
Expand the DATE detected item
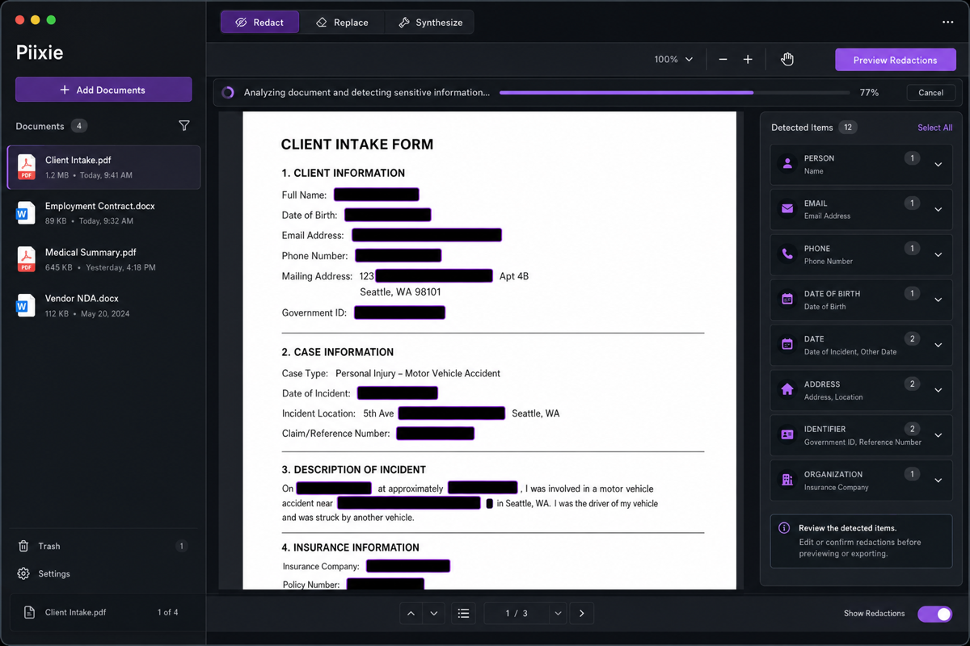938,346
